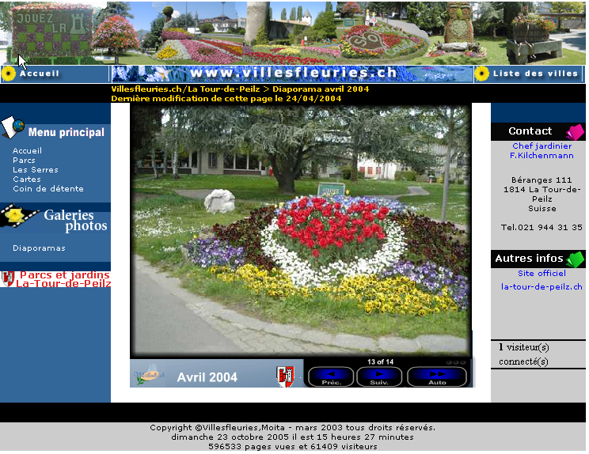This screenshot has height=454, width=589.
Task: Start Auto slideshow playback
Action: tap(437, 376)
